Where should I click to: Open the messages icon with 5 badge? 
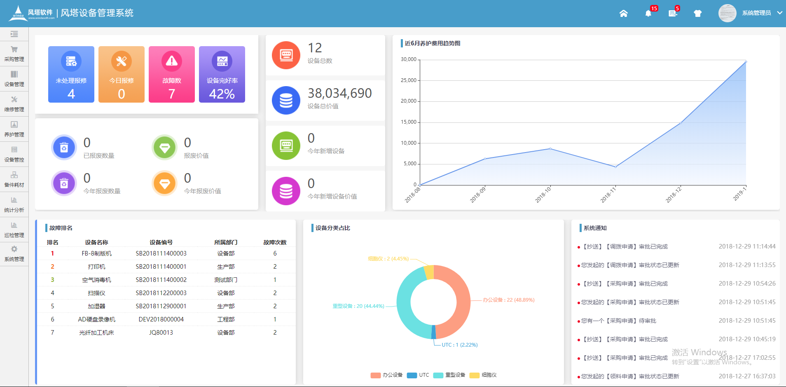673,13
